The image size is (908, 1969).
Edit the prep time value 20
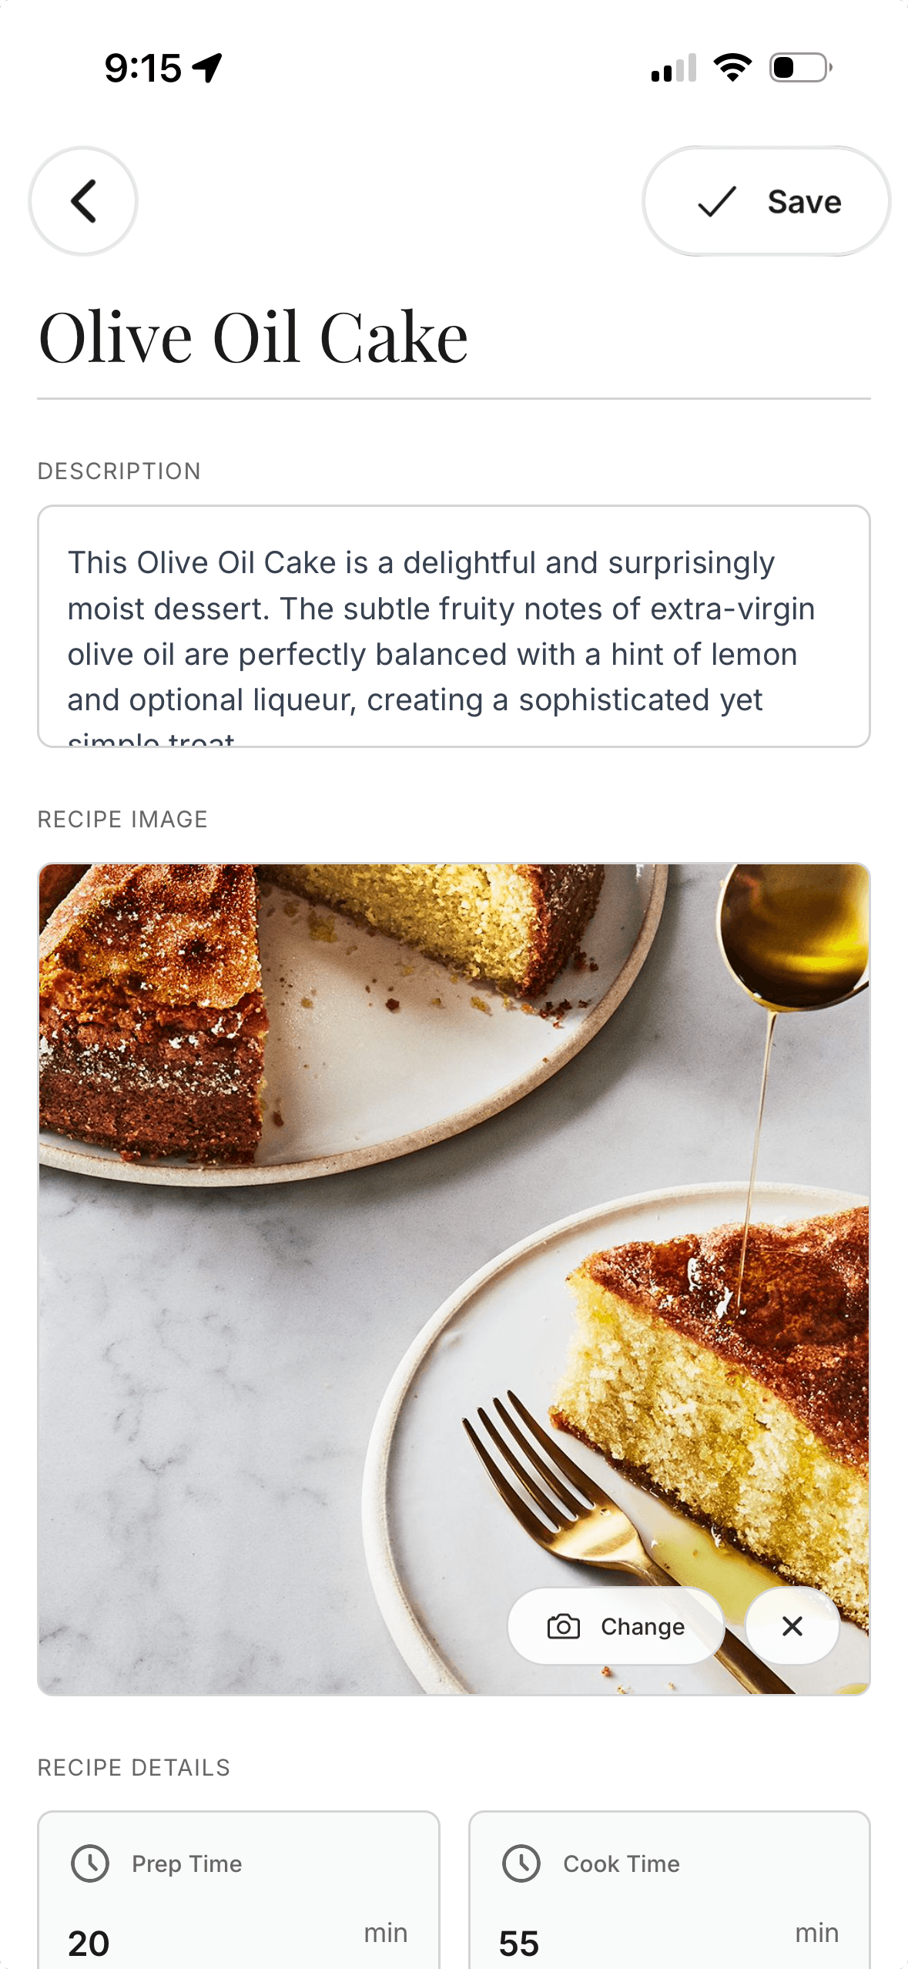(89, 1943)
